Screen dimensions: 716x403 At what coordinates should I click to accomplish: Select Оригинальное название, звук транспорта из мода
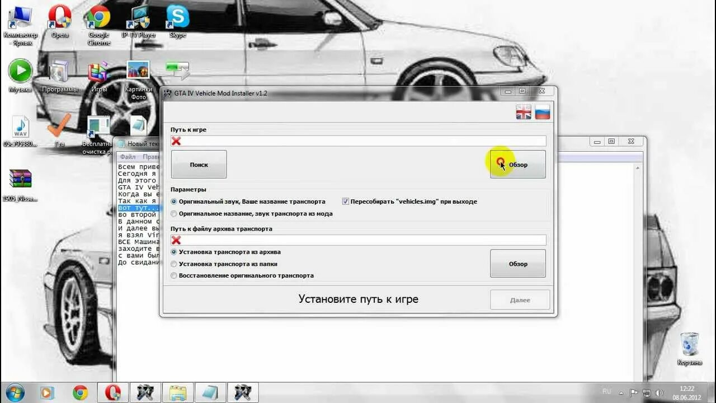pos(251,213)
